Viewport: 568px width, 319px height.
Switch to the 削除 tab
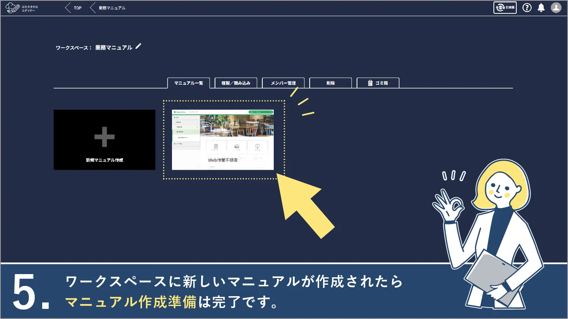[331, 83]
